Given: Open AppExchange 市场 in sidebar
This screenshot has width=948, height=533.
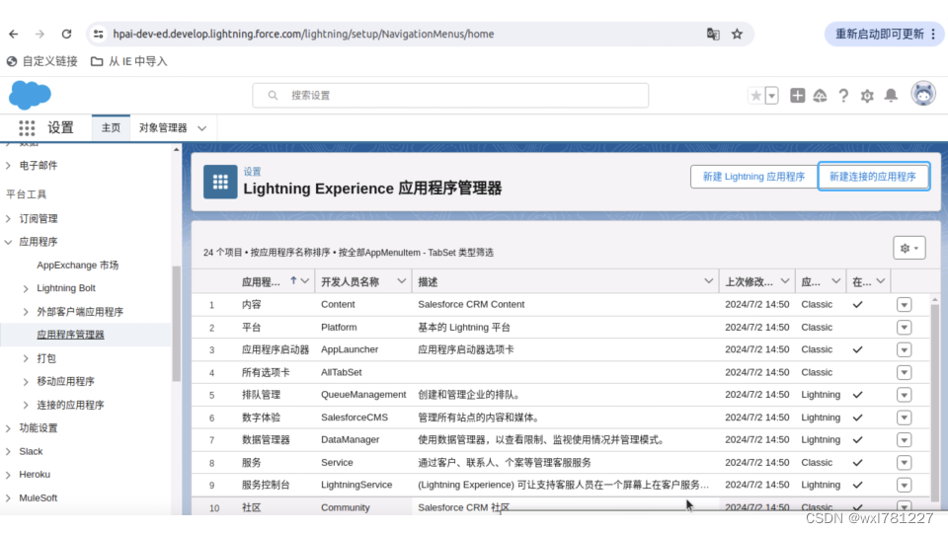Looking at the screenshot, I should [77, 266].
